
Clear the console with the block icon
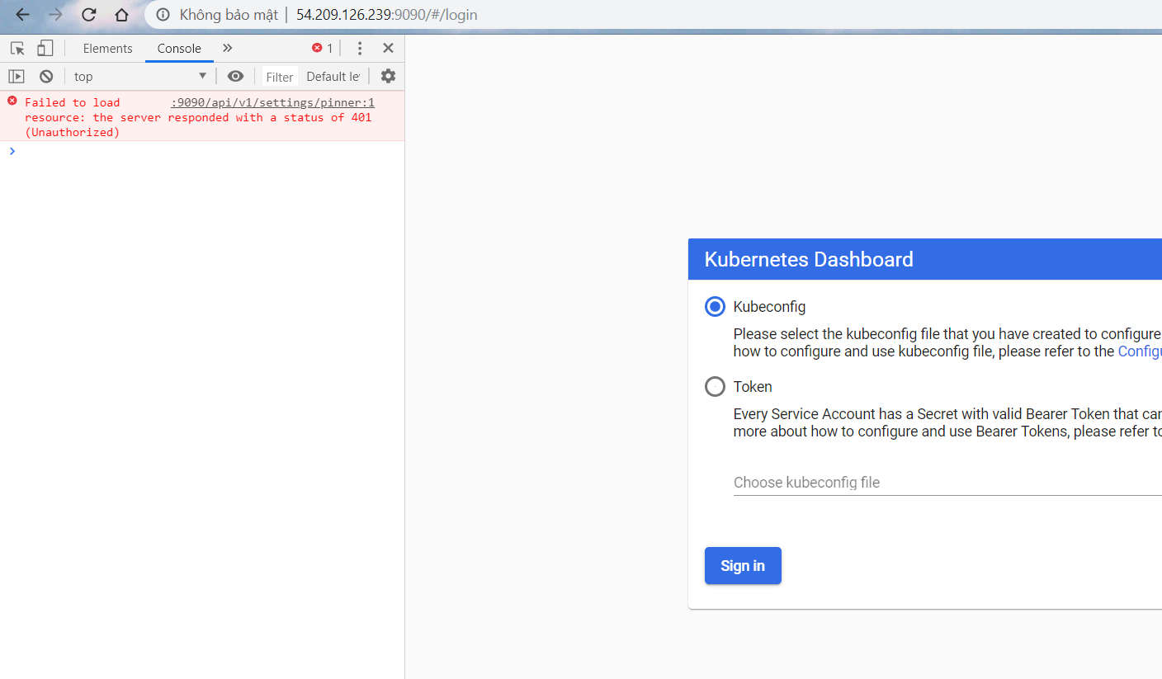point(46,76)
